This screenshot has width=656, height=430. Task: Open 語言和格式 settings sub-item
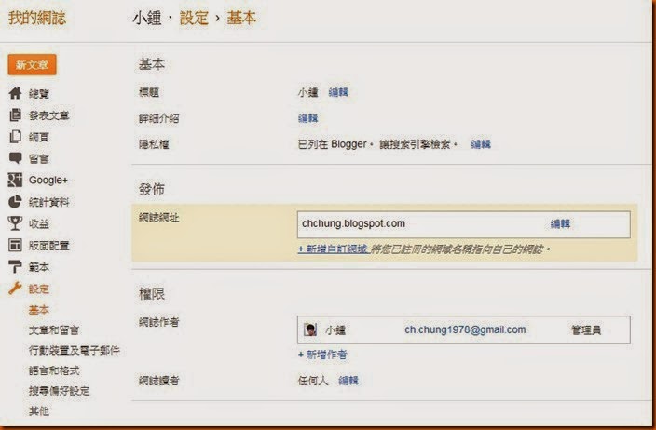click(x=54, y=370)
